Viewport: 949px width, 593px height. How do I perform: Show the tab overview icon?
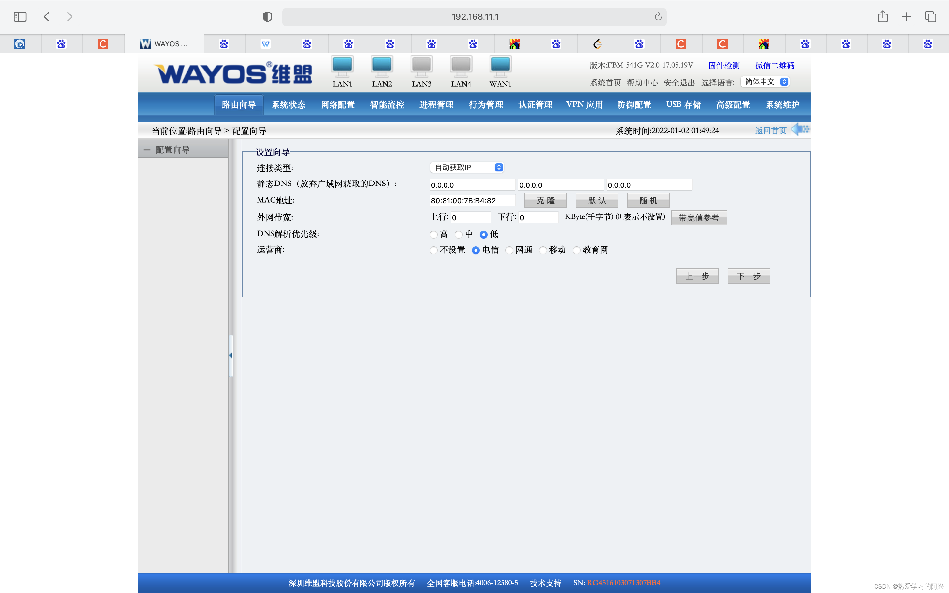coord(930,17)
